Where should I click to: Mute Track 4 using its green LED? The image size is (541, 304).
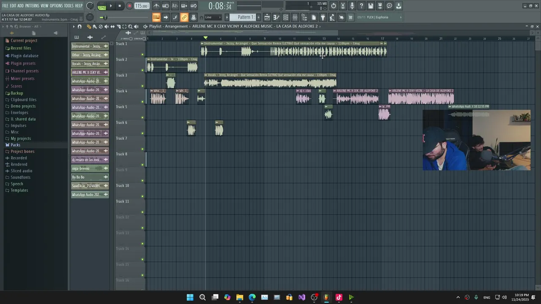click(142, 102)
